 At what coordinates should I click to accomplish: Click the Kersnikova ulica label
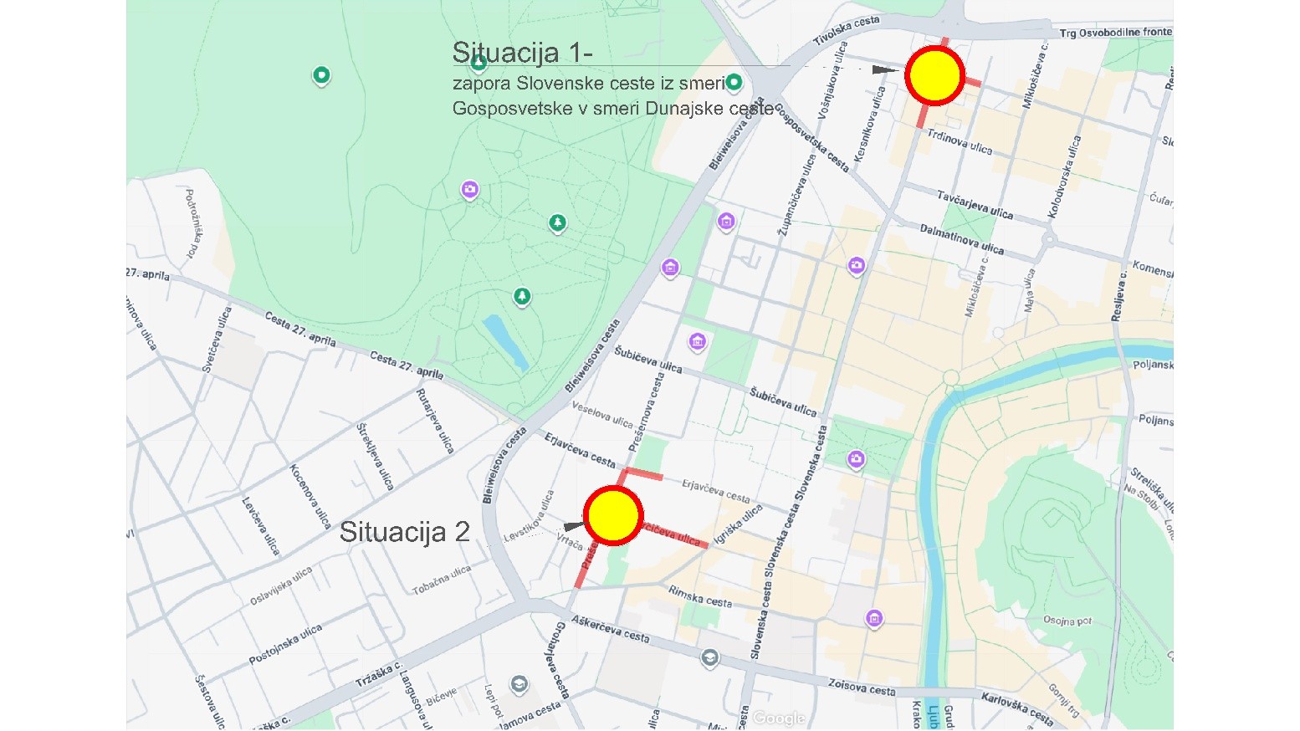point(868,125)
